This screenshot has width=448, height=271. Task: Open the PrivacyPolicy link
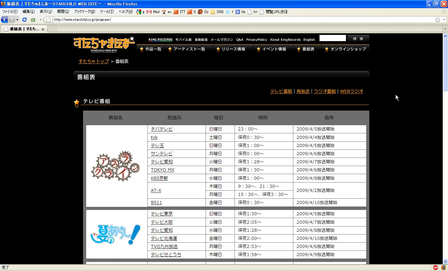256,40
